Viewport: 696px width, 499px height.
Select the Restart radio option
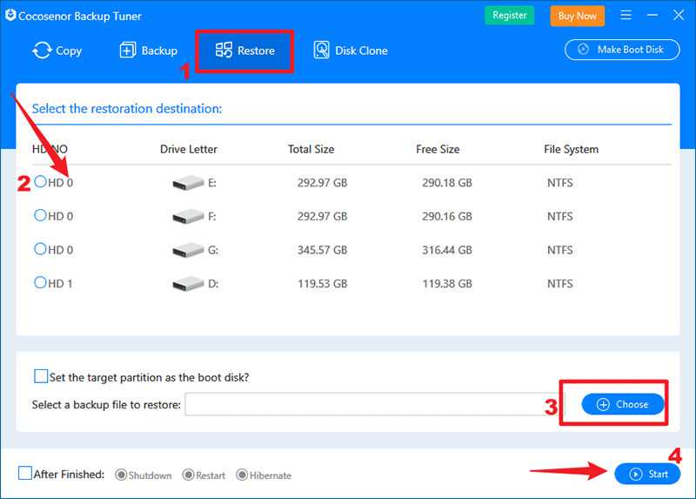[188, 475]
